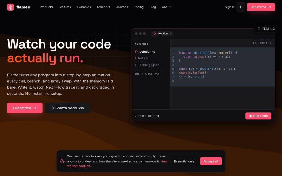Click the play icon in Watch NeonFlow
The width and height of the screenshot is (282, 176).
[x=53, y=108]
